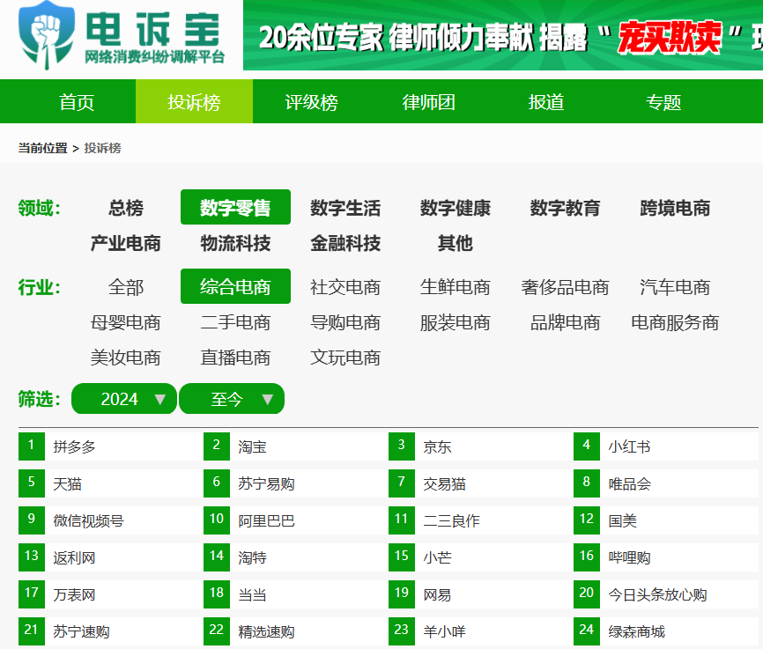Choose the 产业电商 field

click(126, 243)
